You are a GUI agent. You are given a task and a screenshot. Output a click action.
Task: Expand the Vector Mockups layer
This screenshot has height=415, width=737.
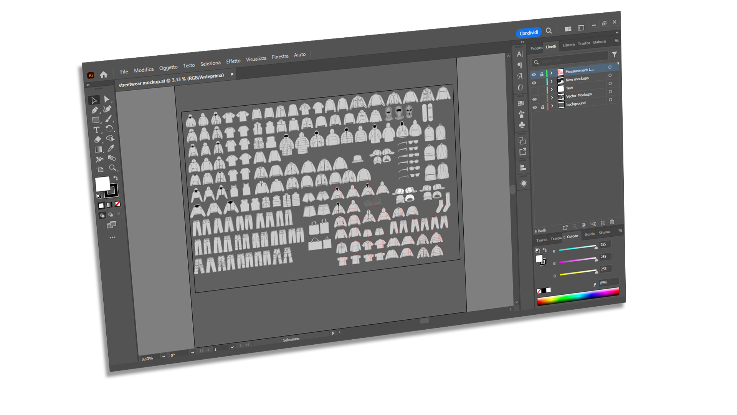coord(552,98)
